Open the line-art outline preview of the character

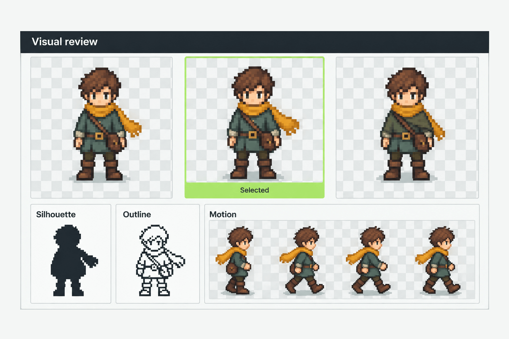click(x=160, y=260)
